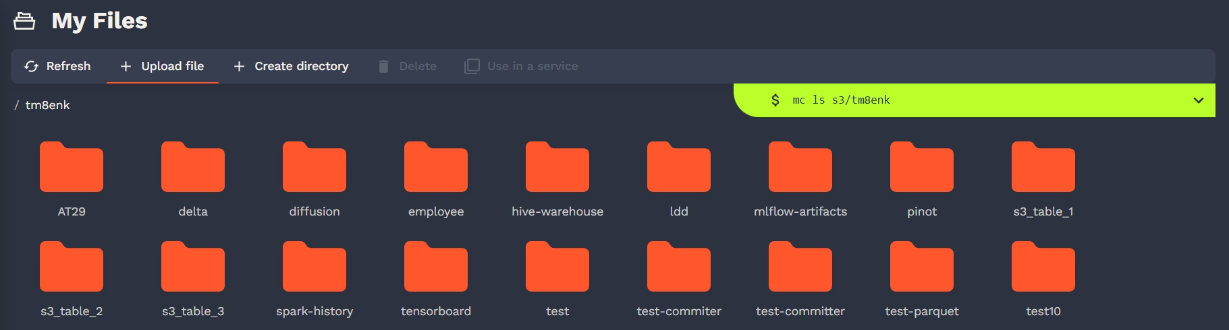Open the mlflow-artifacts folder
Viewport: 1229px width, 330px height.
tap(800, 168)
